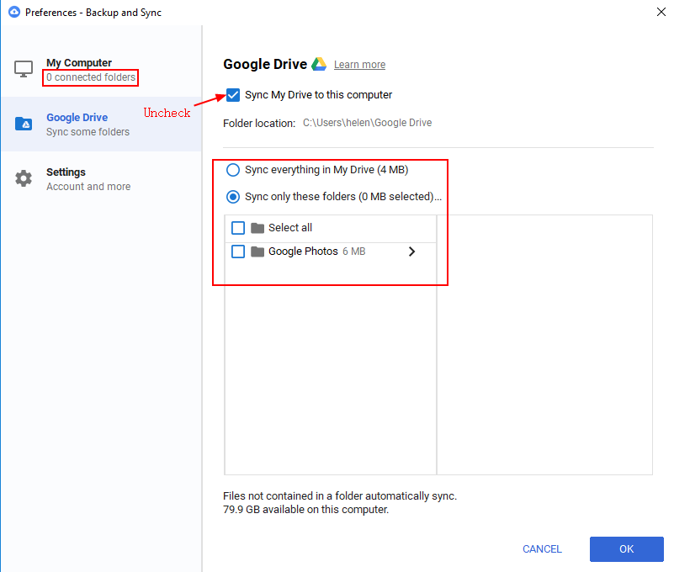This screenshot has width=674, height=572.
Task: Enable the Google Photos folder checkbox
Action: click(x=238, y=252)
